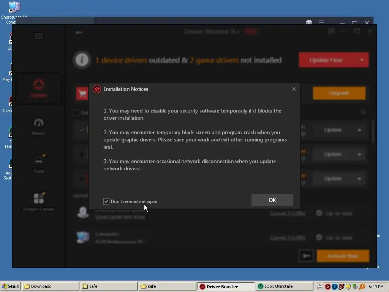389x292 pixels.
Task: Uncheck Don't remind me again
Action: 106,202
